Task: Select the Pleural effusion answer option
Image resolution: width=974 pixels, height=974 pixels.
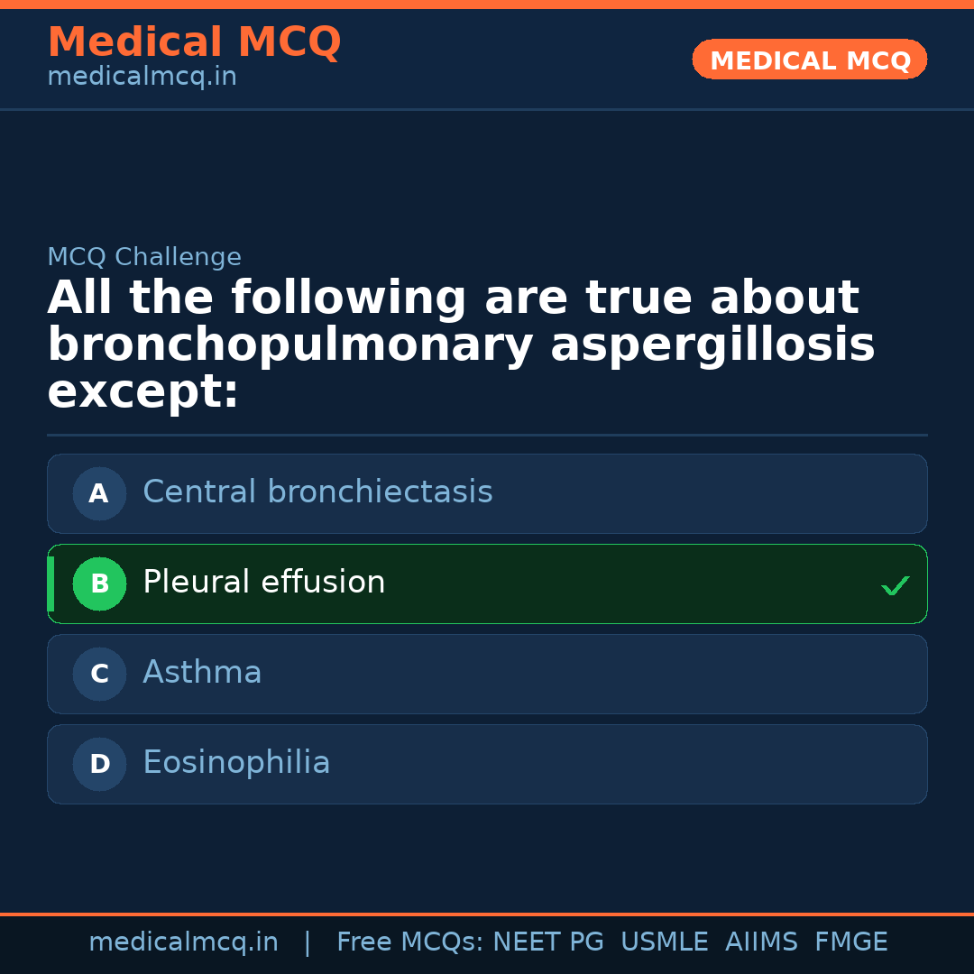Action: pyautogui.click(x=264, y=583)
